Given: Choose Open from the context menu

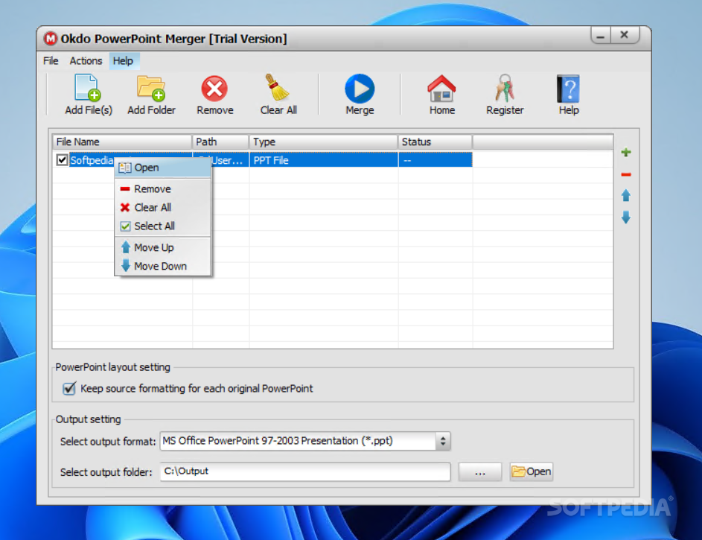Looking at the screenshot, I should [162, 168].
